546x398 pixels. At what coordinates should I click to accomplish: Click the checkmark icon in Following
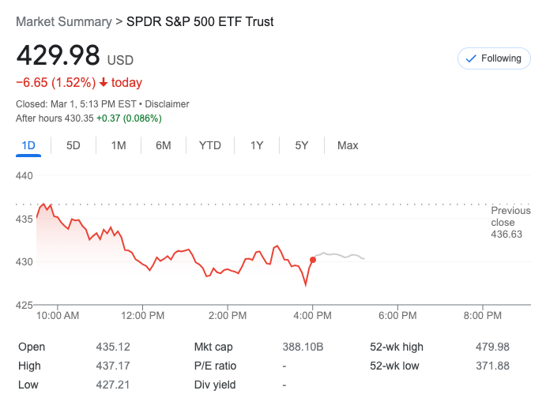click(472, 58)
